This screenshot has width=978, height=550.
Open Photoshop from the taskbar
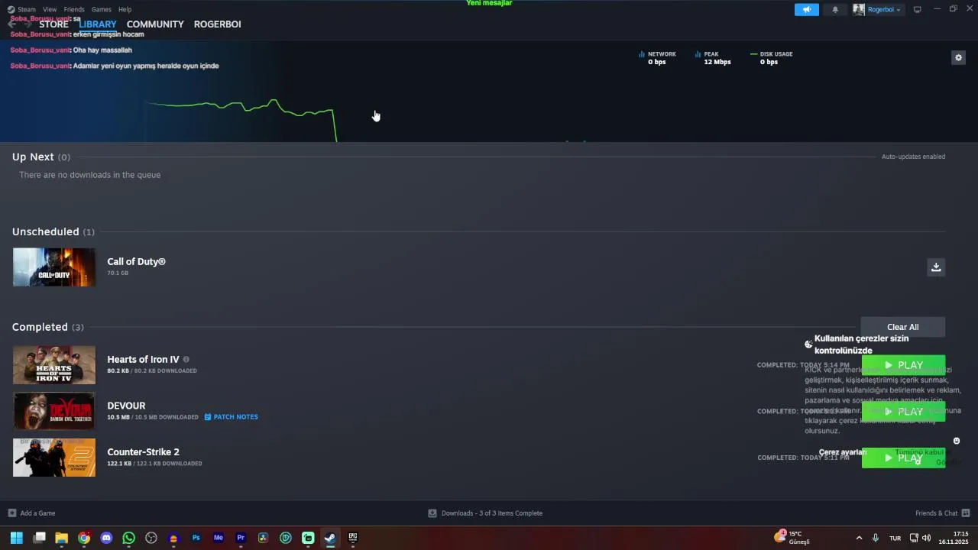click(x=196, y=538)
